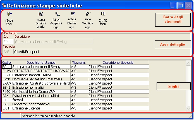Select the E-GR code cell
This screenshot has width=194, height=120.
tap(7, 75)
